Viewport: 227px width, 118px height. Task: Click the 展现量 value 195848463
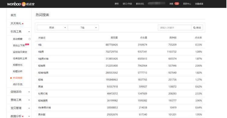[112, 79]
